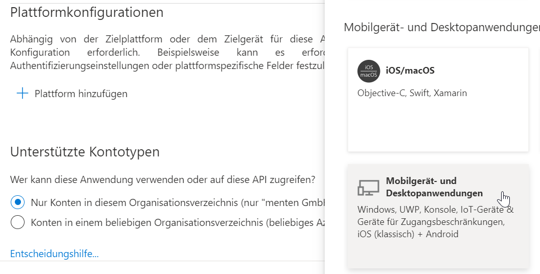The width and height of the screenshot is (540, 274).
Task: Click the bold Mobilgerät- und Desktopanwendungen card title
Action: 434,187
